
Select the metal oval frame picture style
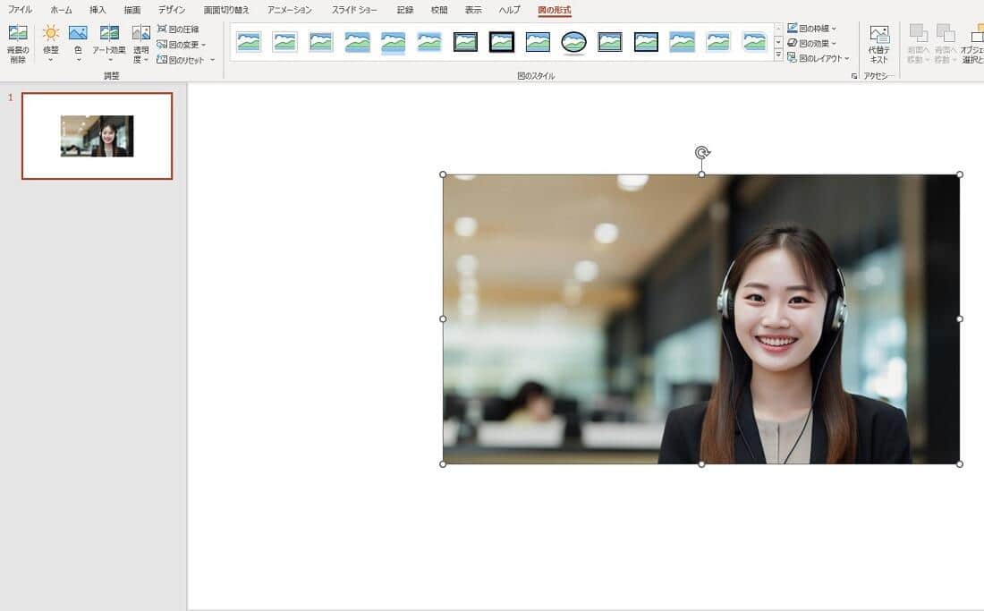(573, 39)
